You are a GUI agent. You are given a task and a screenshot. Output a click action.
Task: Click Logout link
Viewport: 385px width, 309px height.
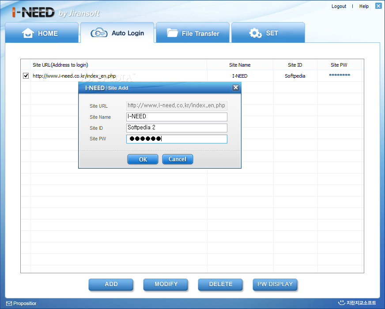(339, 6)
